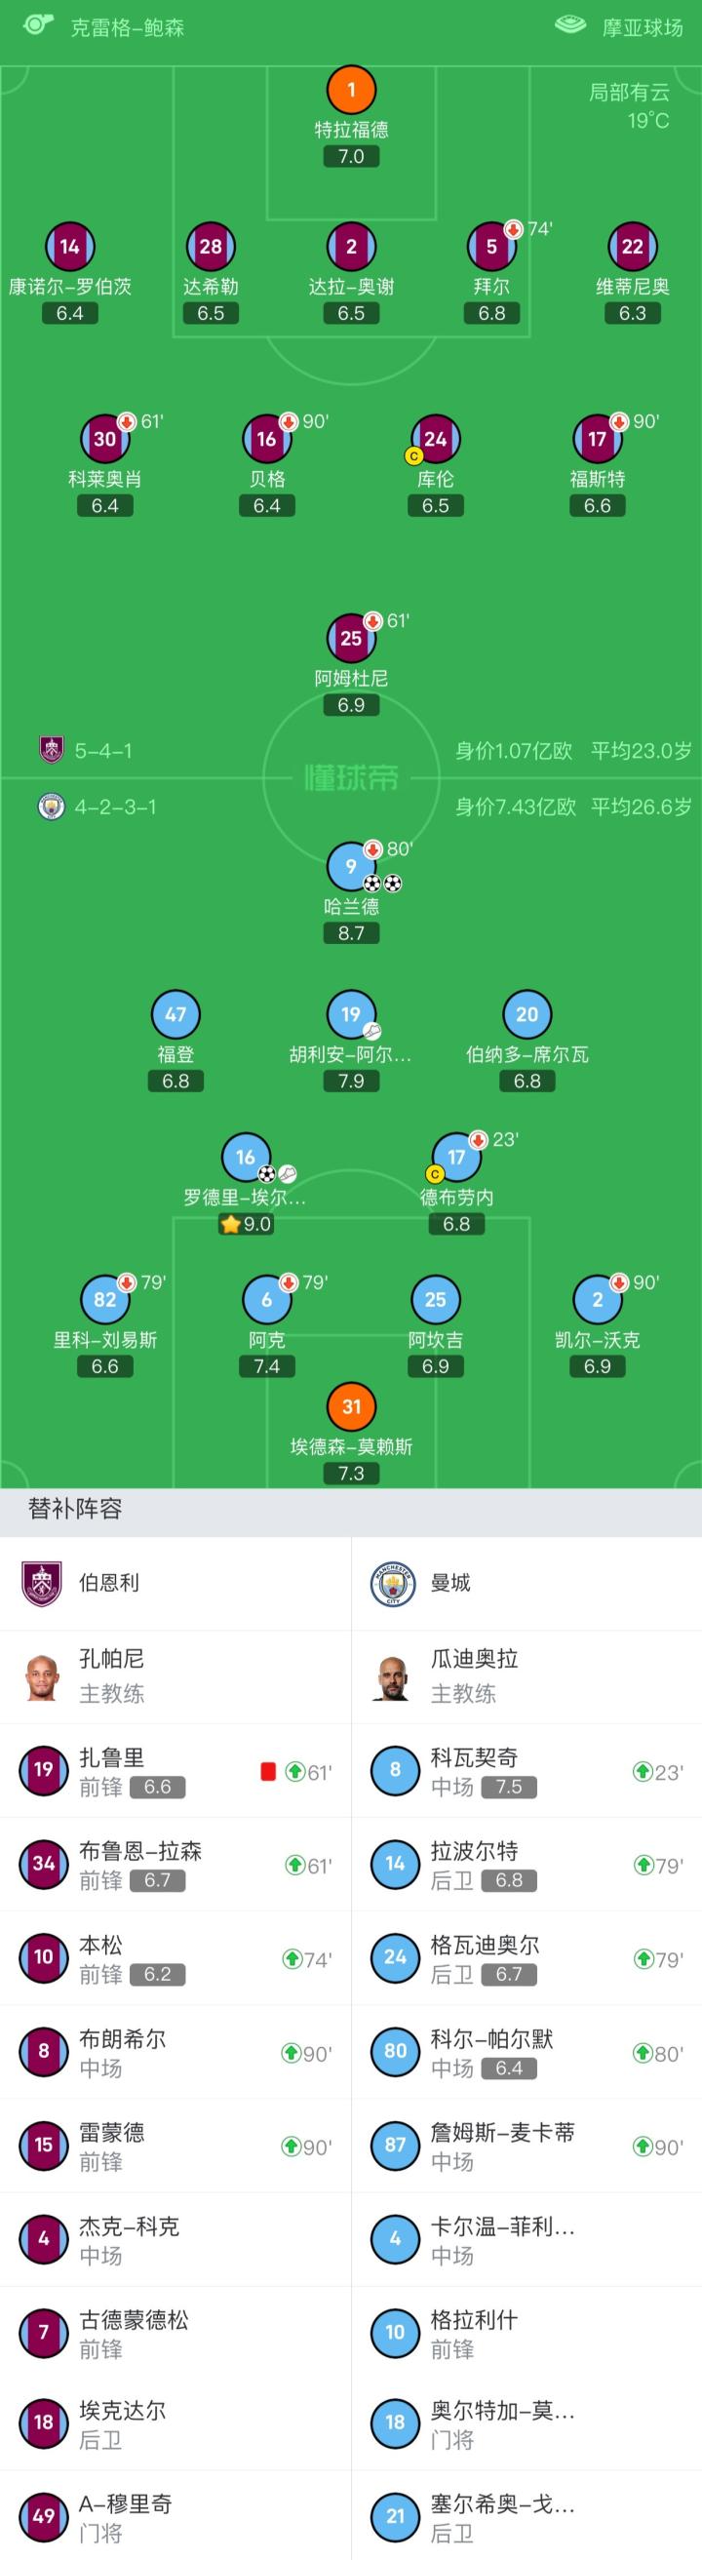Select substitute Benson number 10 row
The width and height of the screenshot is (702, 2560).
click(x=175, y=1957)
